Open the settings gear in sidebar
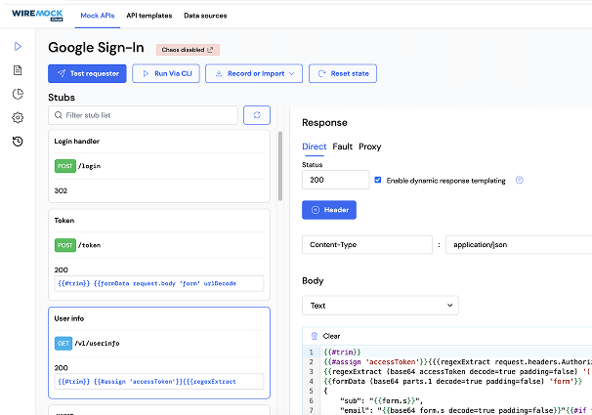 click(18, 117)
